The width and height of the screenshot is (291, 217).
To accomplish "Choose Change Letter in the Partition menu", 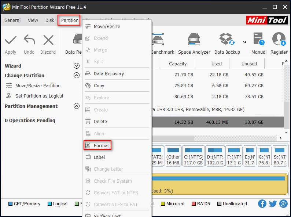I will tap(117, 169).
